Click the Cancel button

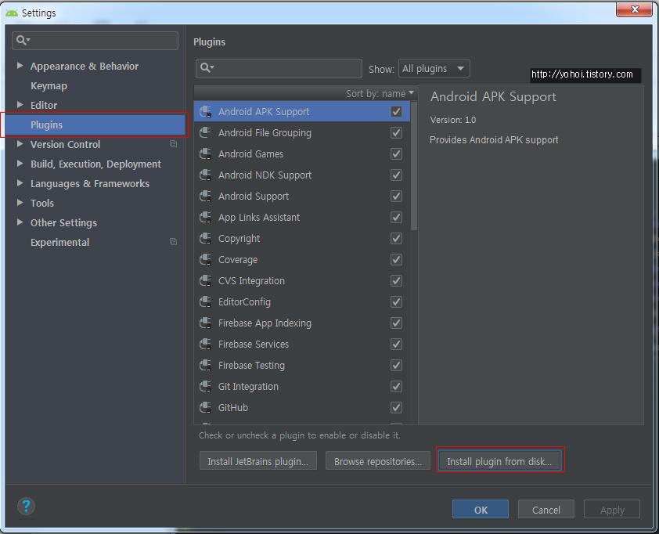tap(546, 510)
